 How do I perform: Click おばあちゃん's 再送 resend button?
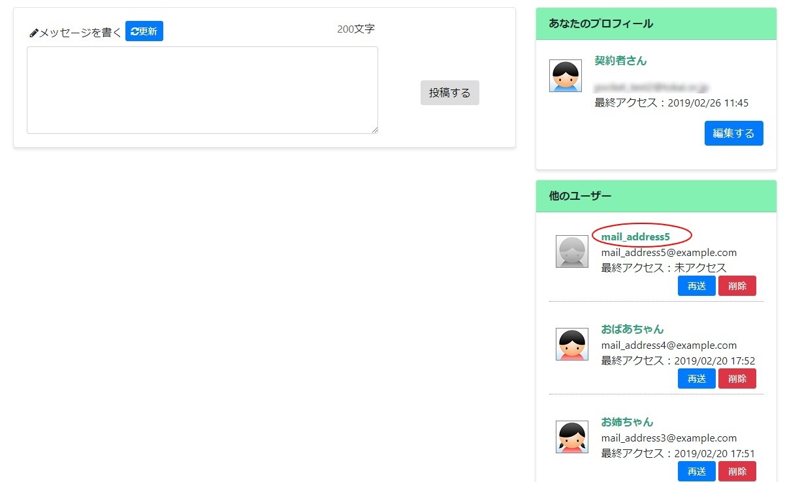696,378
